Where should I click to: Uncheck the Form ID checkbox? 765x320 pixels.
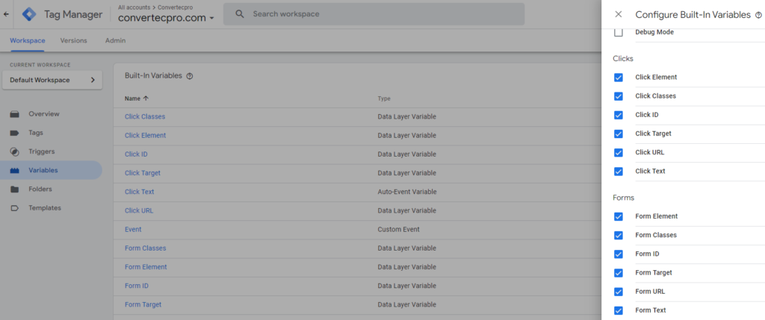click(618, 254)
